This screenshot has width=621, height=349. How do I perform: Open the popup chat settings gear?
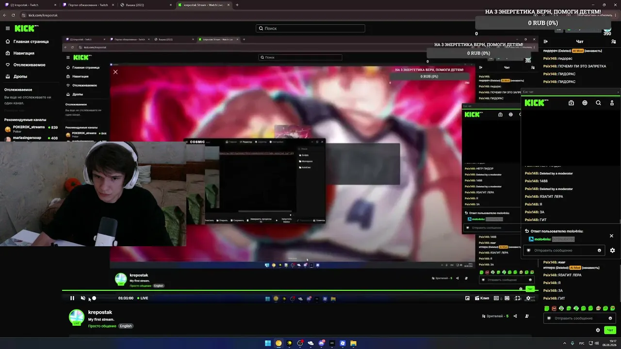point(612,251)
